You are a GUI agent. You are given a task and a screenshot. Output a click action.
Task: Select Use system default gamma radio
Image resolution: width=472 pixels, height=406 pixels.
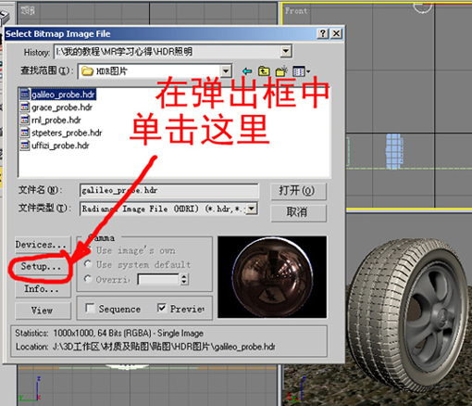click(x=88, y=264)
